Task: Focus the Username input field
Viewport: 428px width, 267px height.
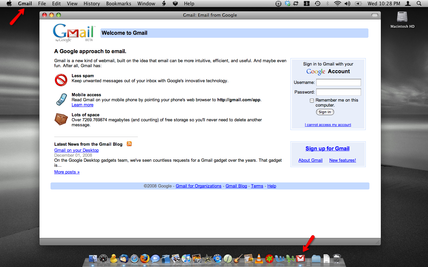Action: click(x=339, y=82)
